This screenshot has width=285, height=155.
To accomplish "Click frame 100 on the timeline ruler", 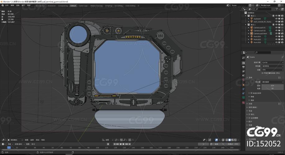I will 98,148.
